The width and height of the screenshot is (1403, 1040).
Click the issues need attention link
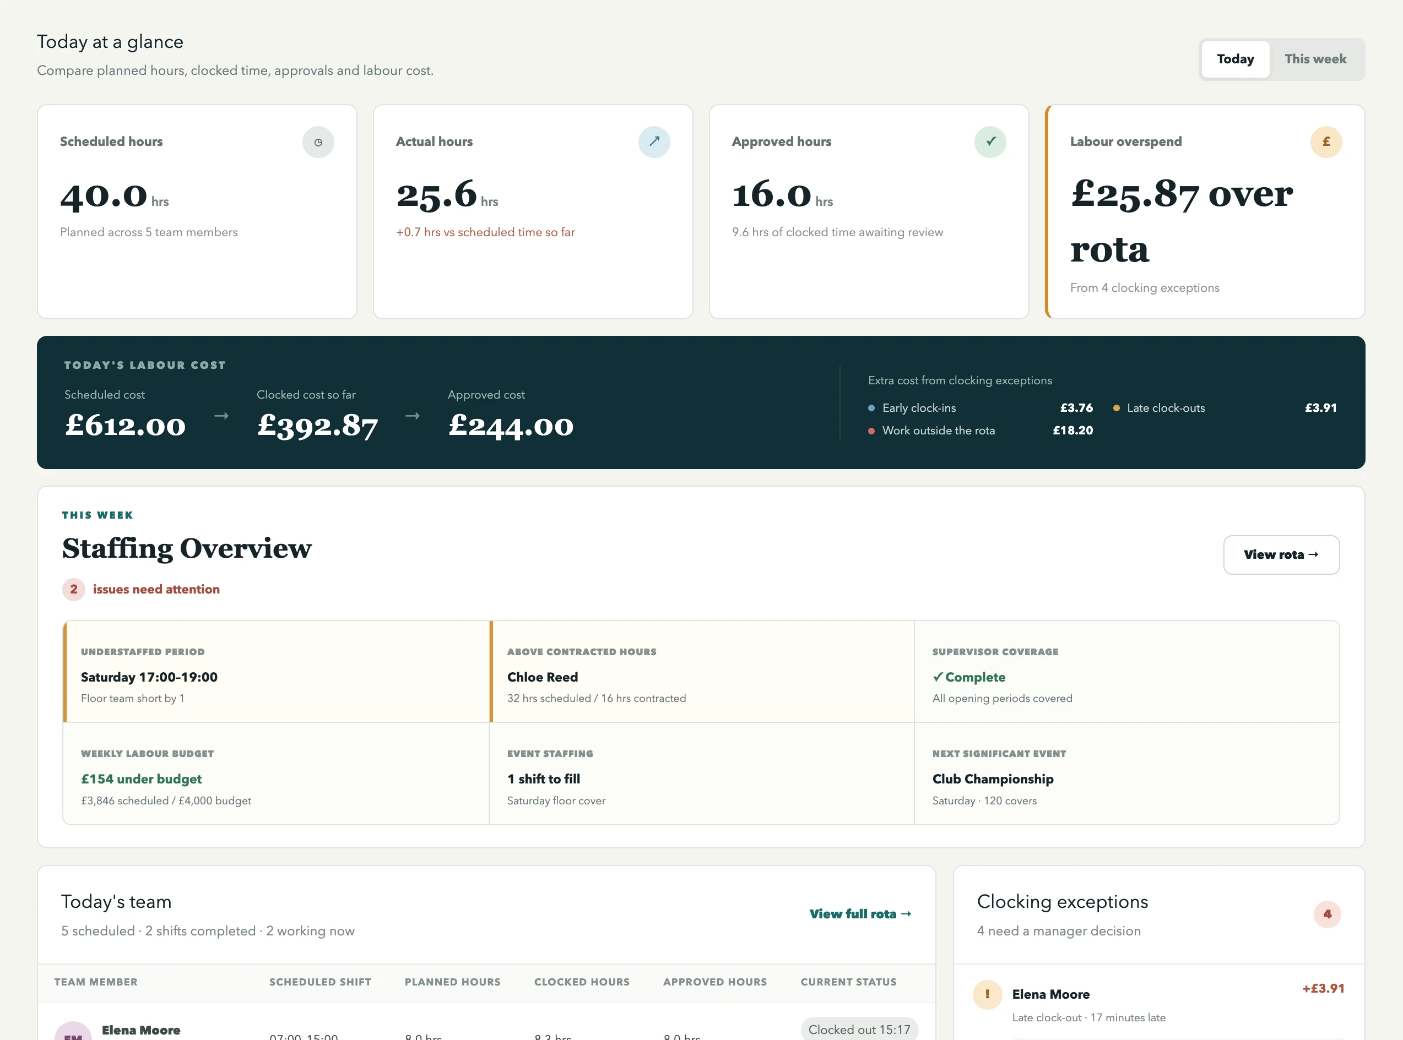156,589
